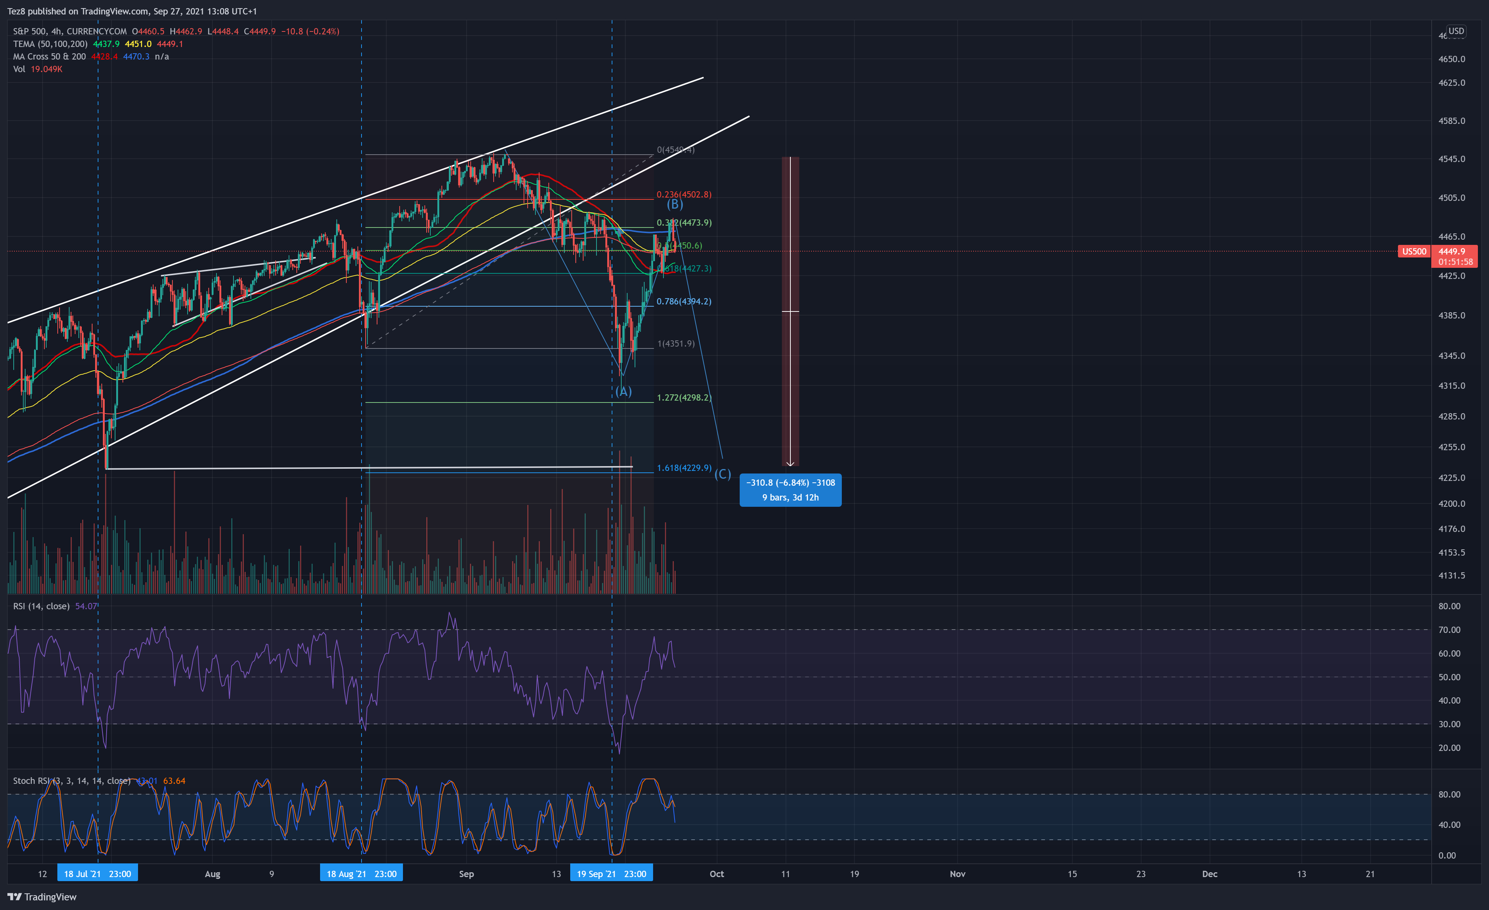Click the 4650.0 price axis label
1489x910 pixels.
tap(1452, 59)
